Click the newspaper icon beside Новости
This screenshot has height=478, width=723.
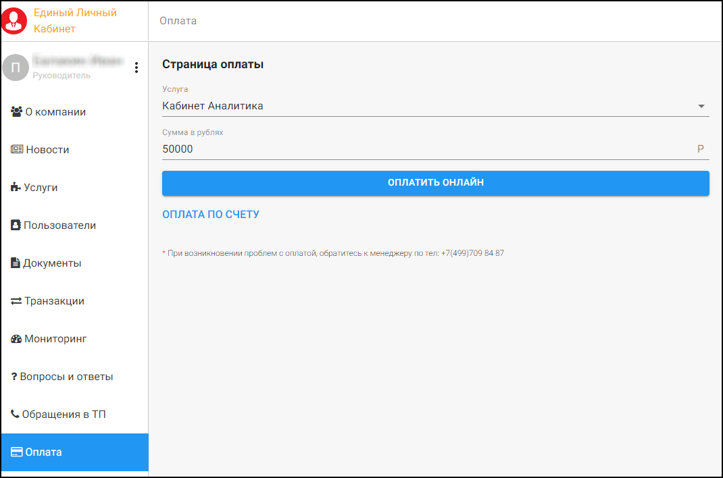(x=17, y=150)
